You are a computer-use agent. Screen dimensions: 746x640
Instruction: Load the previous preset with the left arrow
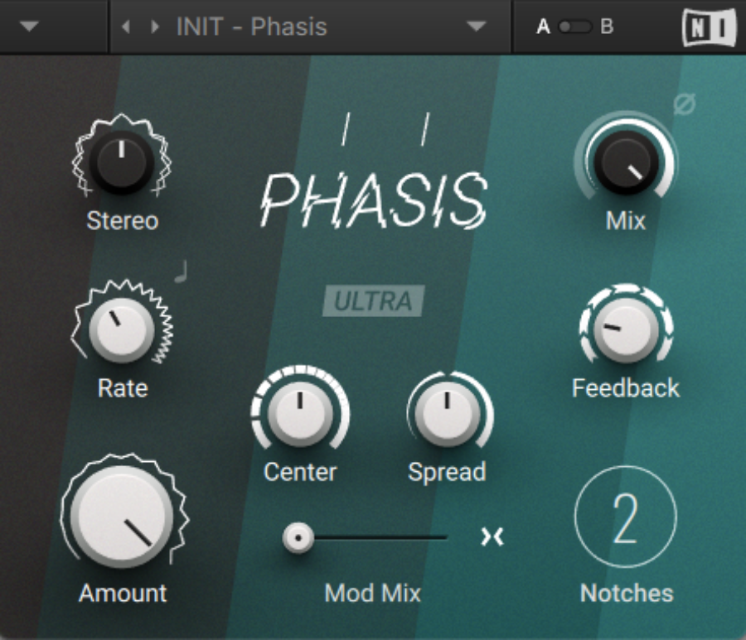[126, 26]
